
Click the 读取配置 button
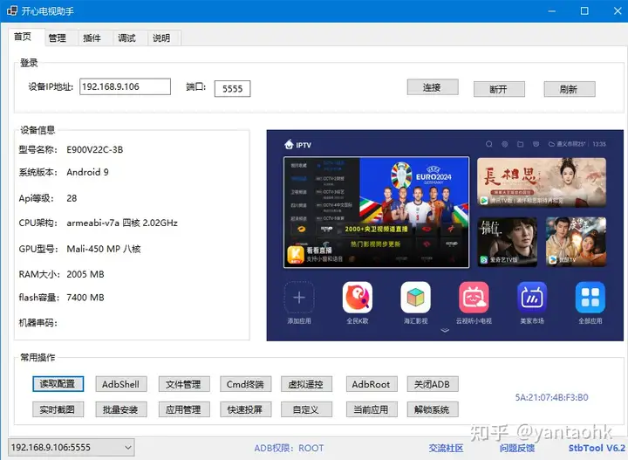58,384
